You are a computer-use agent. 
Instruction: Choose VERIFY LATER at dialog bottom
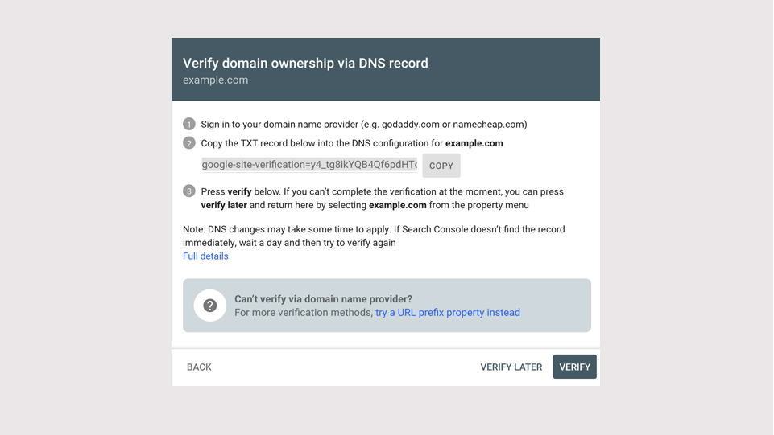click(x=511, y=367)
